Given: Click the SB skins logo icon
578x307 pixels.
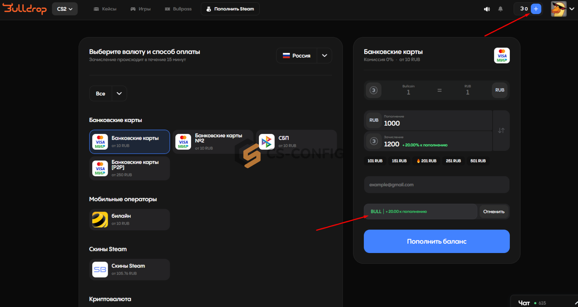Looking at the screenshot, I should click(100, 270).
